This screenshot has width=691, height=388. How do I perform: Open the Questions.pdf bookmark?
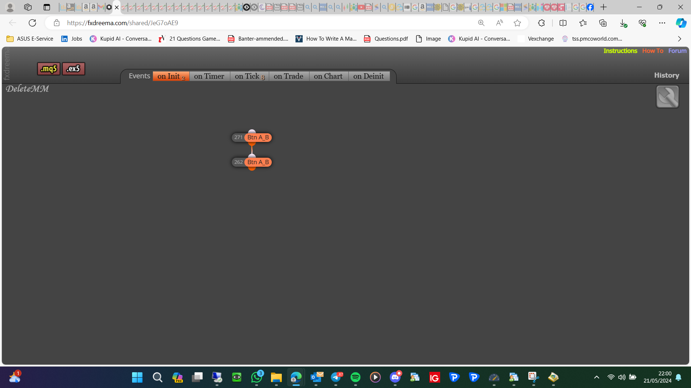386,39
